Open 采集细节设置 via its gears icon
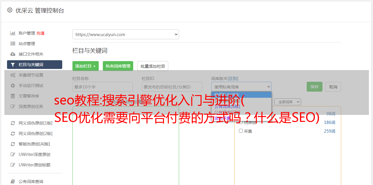This screenshot has width=373, height=185. coord(13,75)
